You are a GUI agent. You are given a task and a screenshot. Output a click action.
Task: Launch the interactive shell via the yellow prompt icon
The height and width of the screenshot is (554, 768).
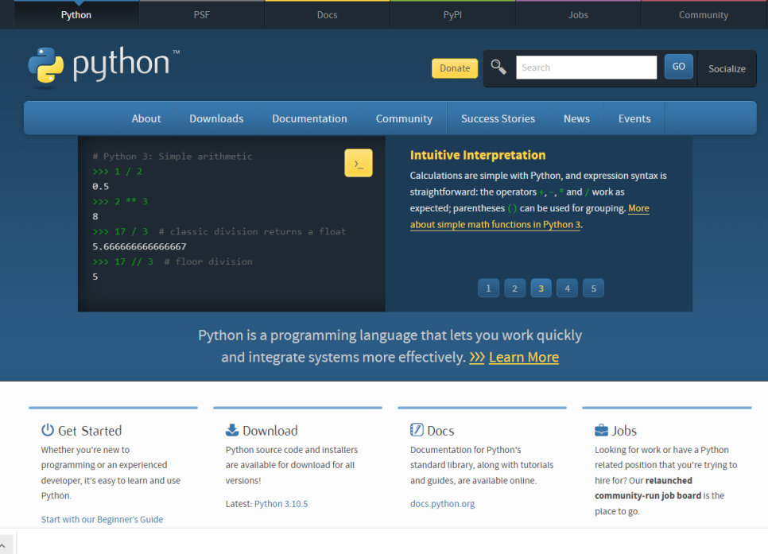pos(358,163)
